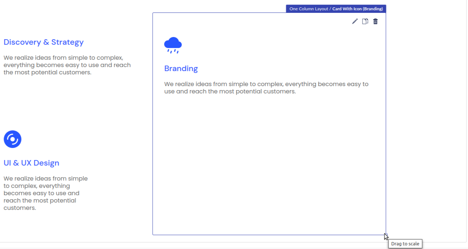Image resolution: width=468 pixels, height=249 pixels.
Task: Click the Drag to scale tooltip
Action: coord(405,244)
